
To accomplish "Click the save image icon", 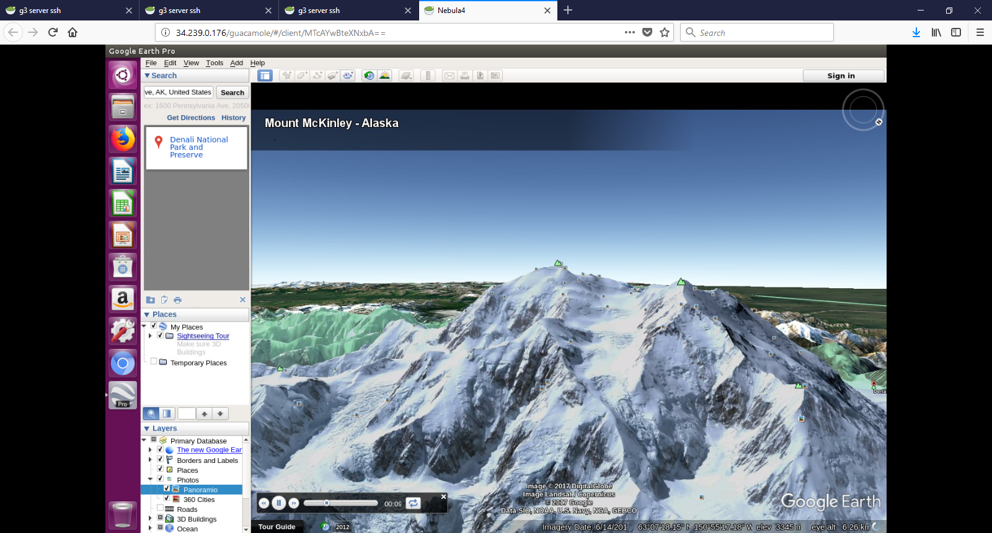I will click(480, 76).
